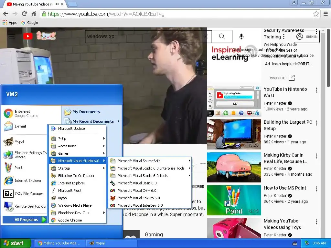Open Apps bookmark shortcut
Viewport: 331px width, 248px height.
(9, 23)
